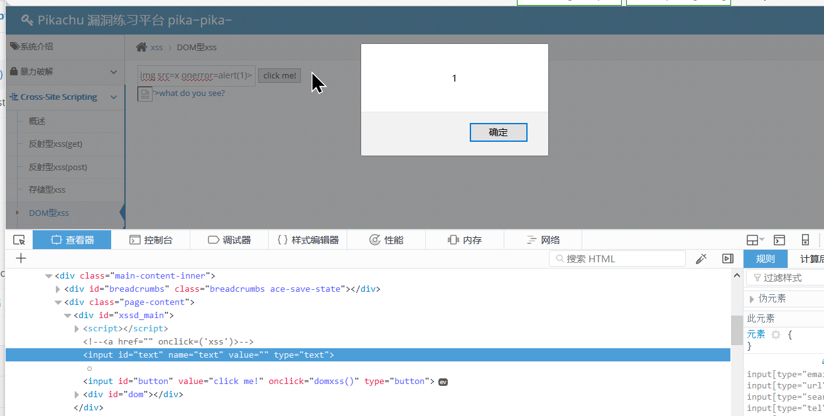Click the lock icon beside 暴力破解

(14, 72)
